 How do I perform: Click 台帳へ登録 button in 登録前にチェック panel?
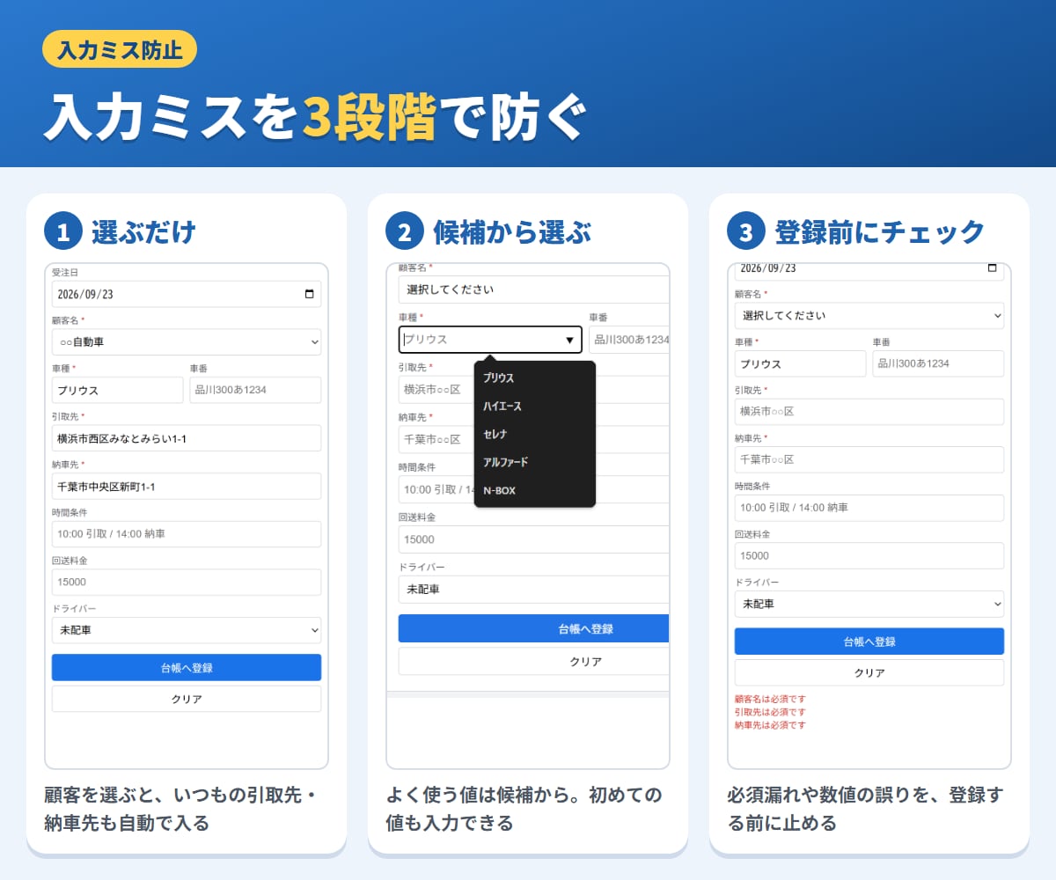coord(869,642)
